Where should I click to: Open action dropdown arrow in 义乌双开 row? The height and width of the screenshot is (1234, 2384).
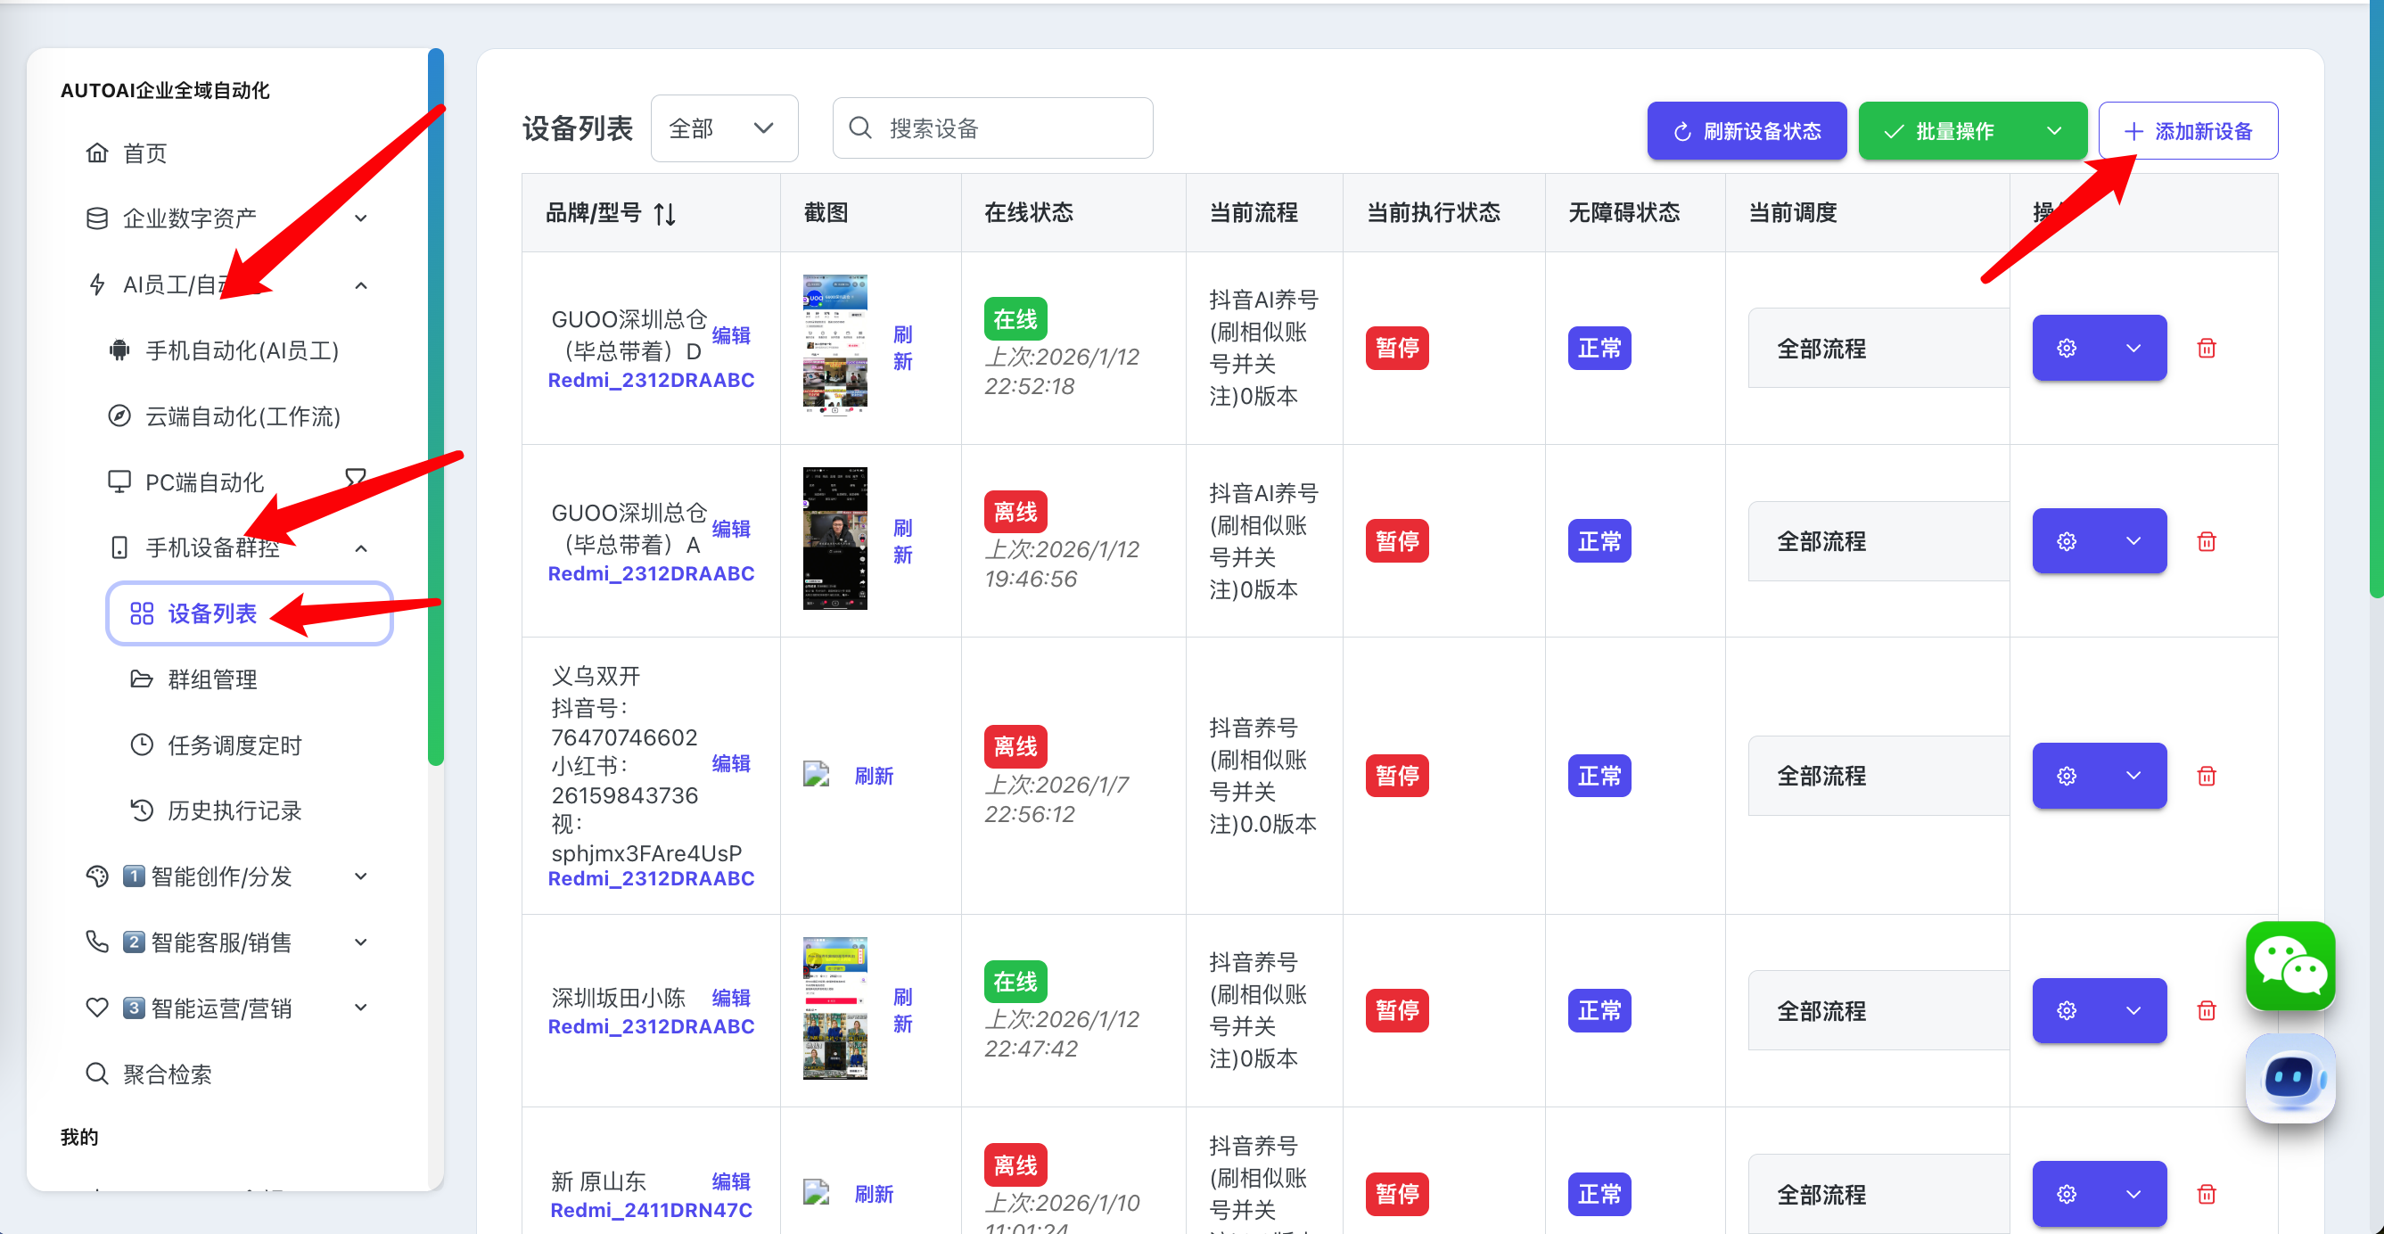(2133, 776)
